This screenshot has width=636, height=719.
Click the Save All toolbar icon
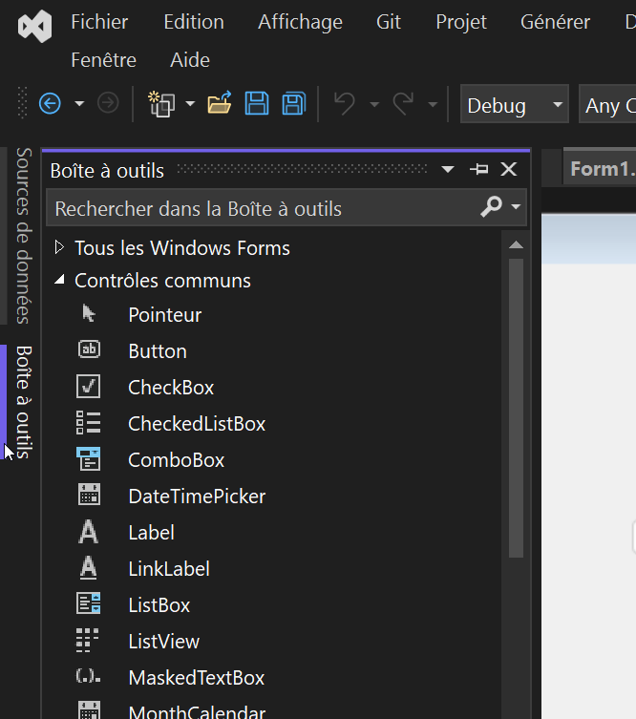tap(293, 104)
